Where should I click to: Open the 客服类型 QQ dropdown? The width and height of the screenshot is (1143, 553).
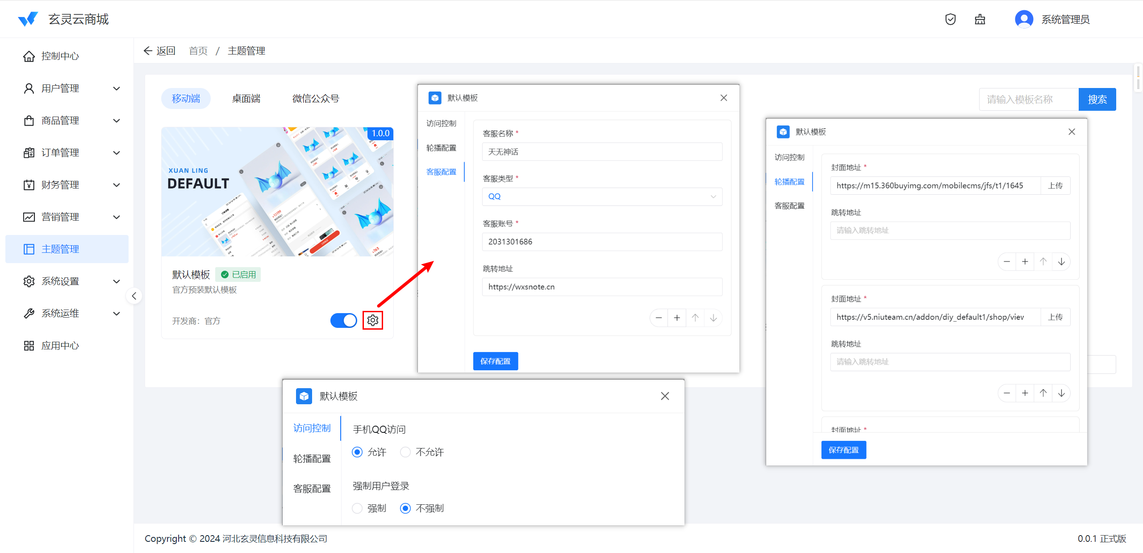pos(601,197)
